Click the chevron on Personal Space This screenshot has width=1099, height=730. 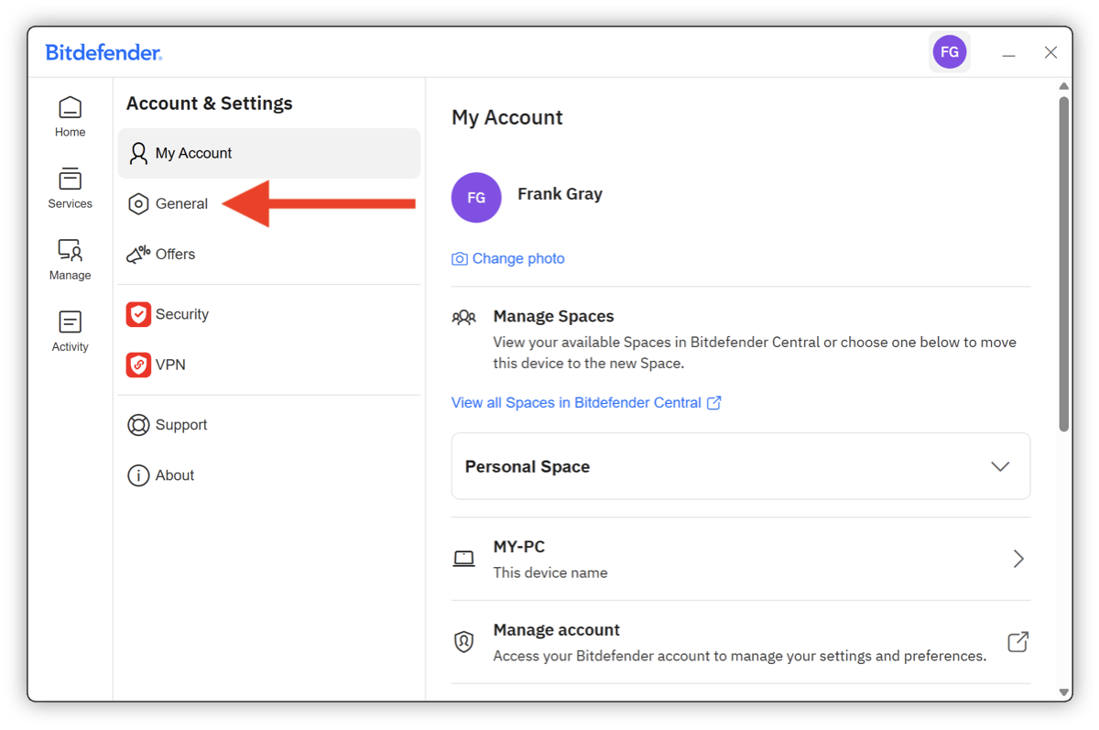(1000, 466)
